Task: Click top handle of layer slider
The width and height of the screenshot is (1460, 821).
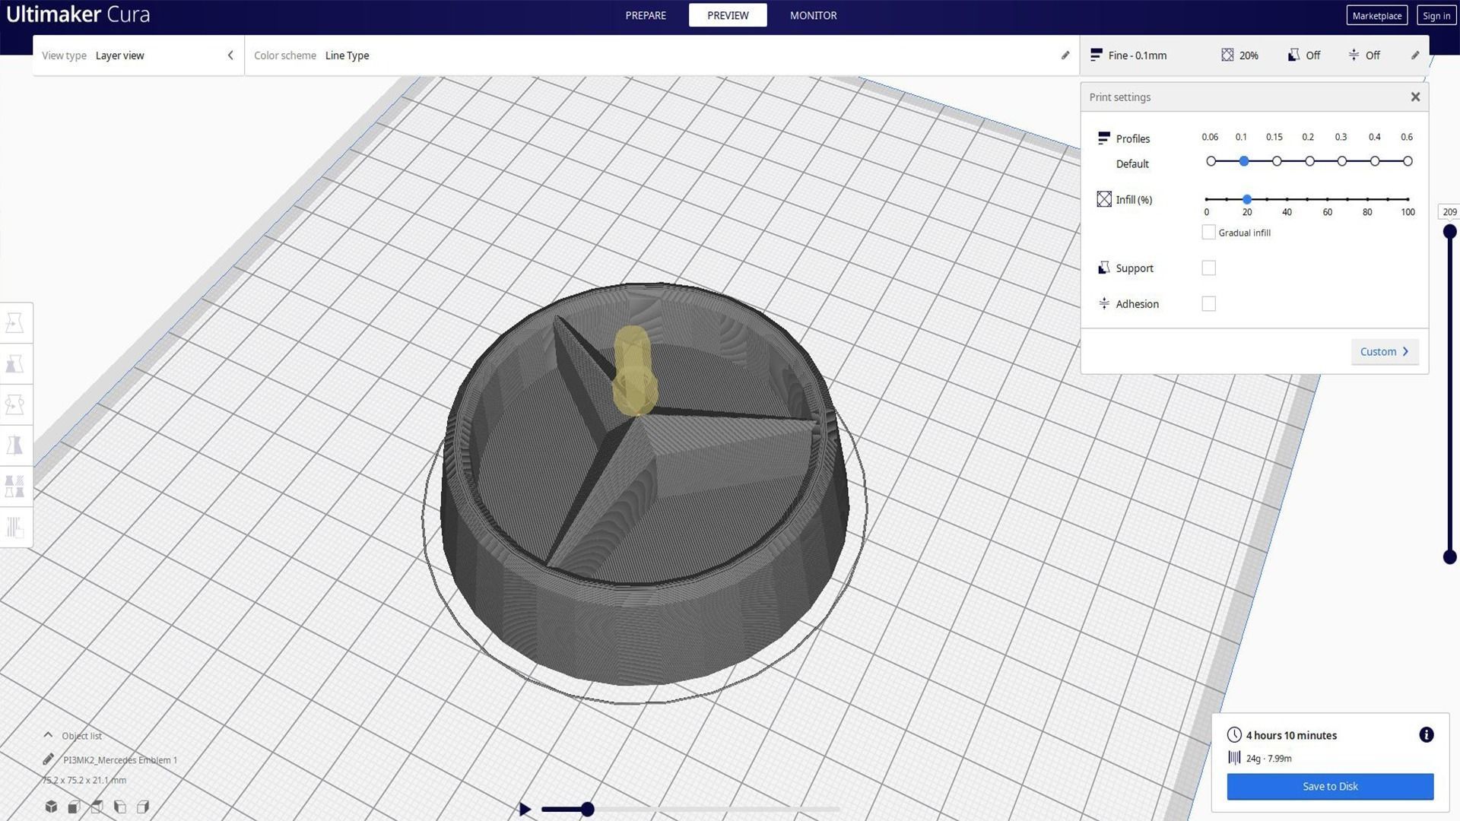Action: point(1450,231)
